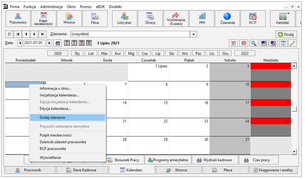Switch to the Płace tab
The height and width of the screenshot is (179, 305).
(x=226, y=170)
